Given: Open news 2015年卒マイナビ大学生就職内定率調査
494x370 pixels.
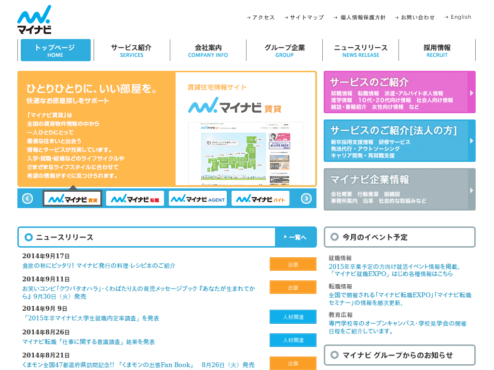Looking at the screenshot, I should tap(91, 318).
